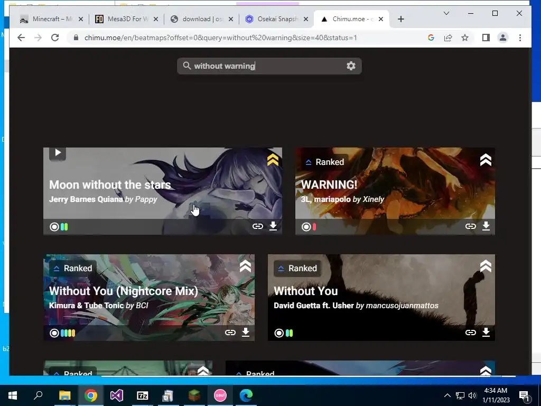
Task: Open the notification center
Action: 524,395
